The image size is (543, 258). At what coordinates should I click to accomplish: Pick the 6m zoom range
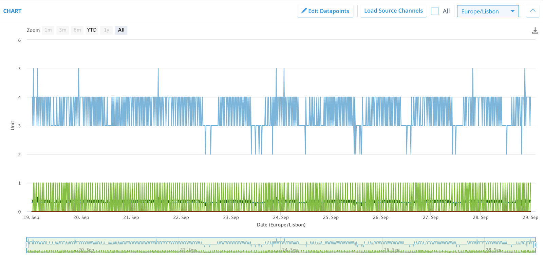(x=77, y=30)
